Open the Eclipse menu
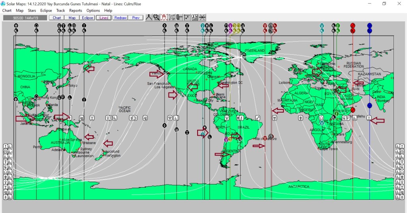 [46, 11]
